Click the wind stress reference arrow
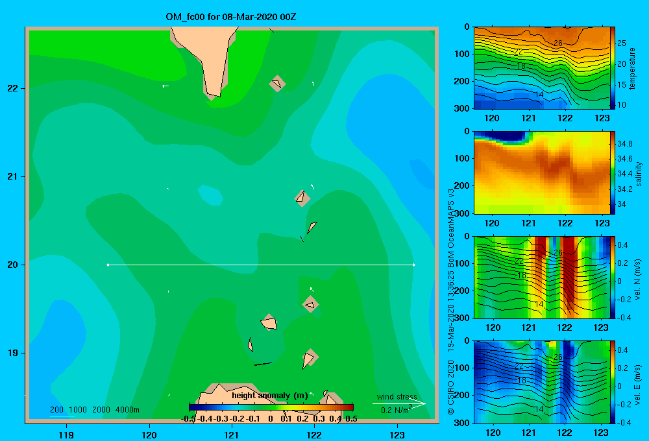This screenshot has height=441, width=649. click(399, 403)
